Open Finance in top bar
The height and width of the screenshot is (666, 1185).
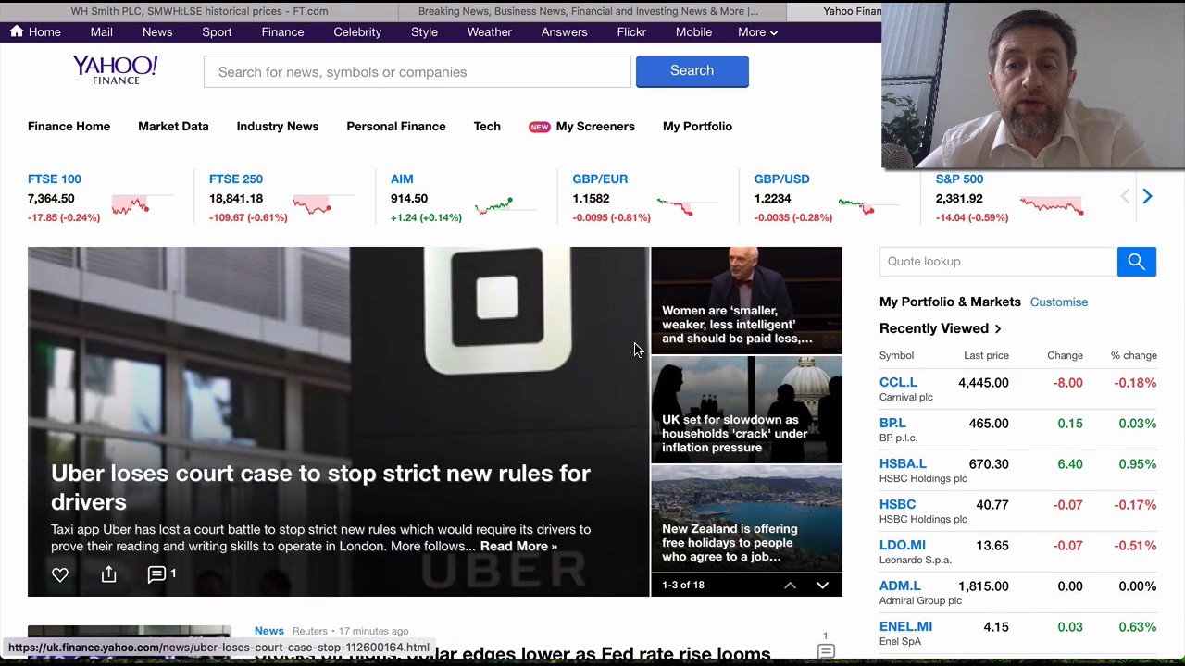click(282, 32)
